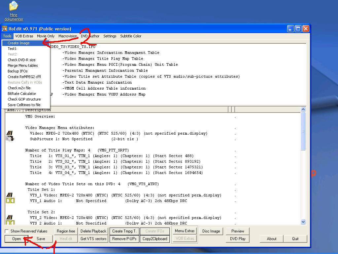Click the scroll up arrow of description list
338x254 pixels.
point(303,109)
